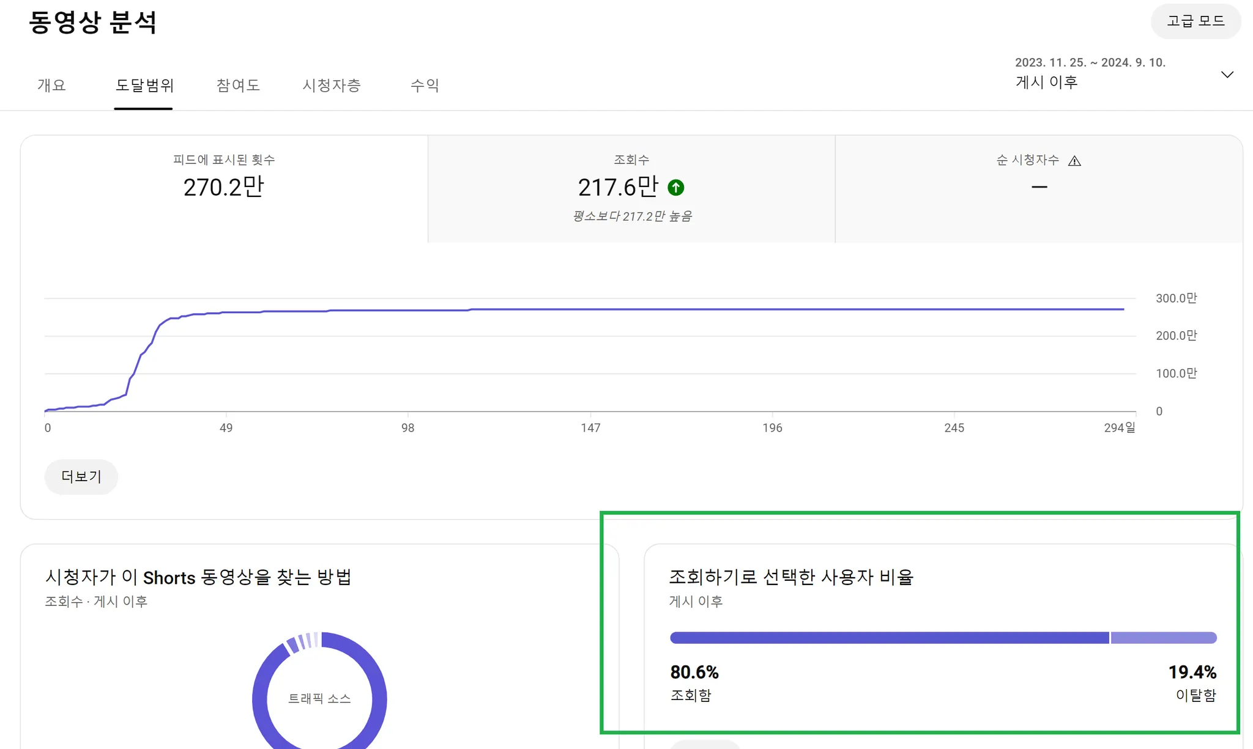This screenshot has height=749, width=1253.
Task: Switch to the 개요 tab
Action: pos(51,85)
